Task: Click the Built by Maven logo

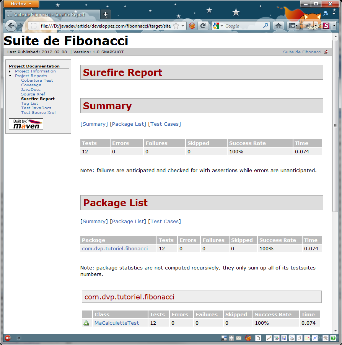Action: pyautogui.click(x=26, y=124)
